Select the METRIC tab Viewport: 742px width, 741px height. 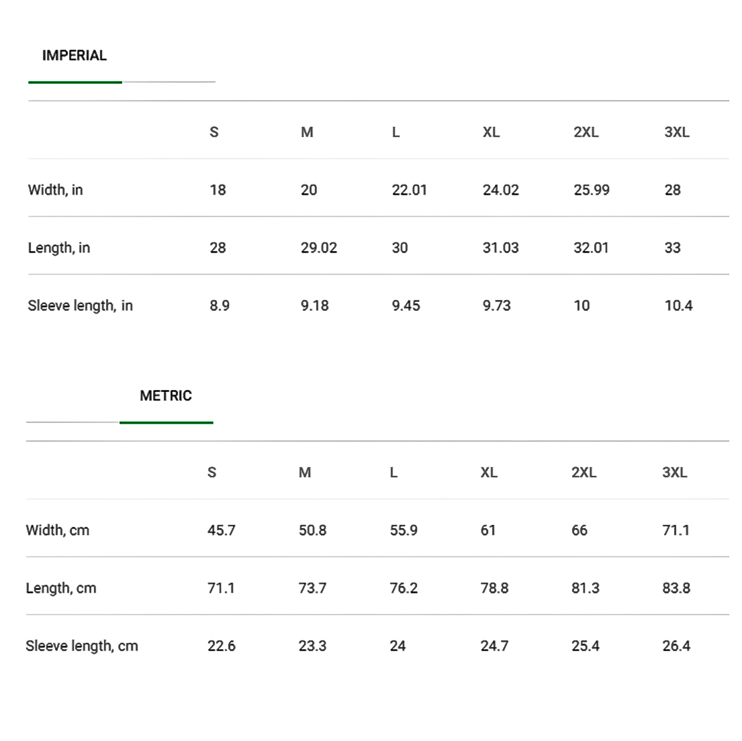pos(166,395)
